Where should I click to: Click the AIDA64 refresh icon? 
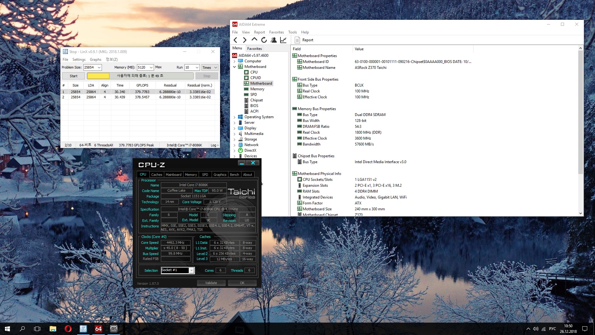264,40
